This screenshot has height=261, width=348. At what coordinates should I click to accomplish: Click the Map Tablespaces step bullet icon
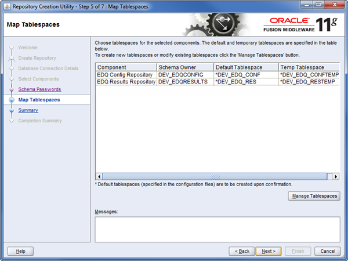pyautogui.click(x=12, y=100)
